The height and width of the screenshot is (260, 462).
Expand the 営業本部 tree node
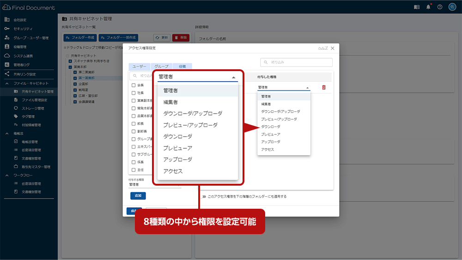pos(70,67)
